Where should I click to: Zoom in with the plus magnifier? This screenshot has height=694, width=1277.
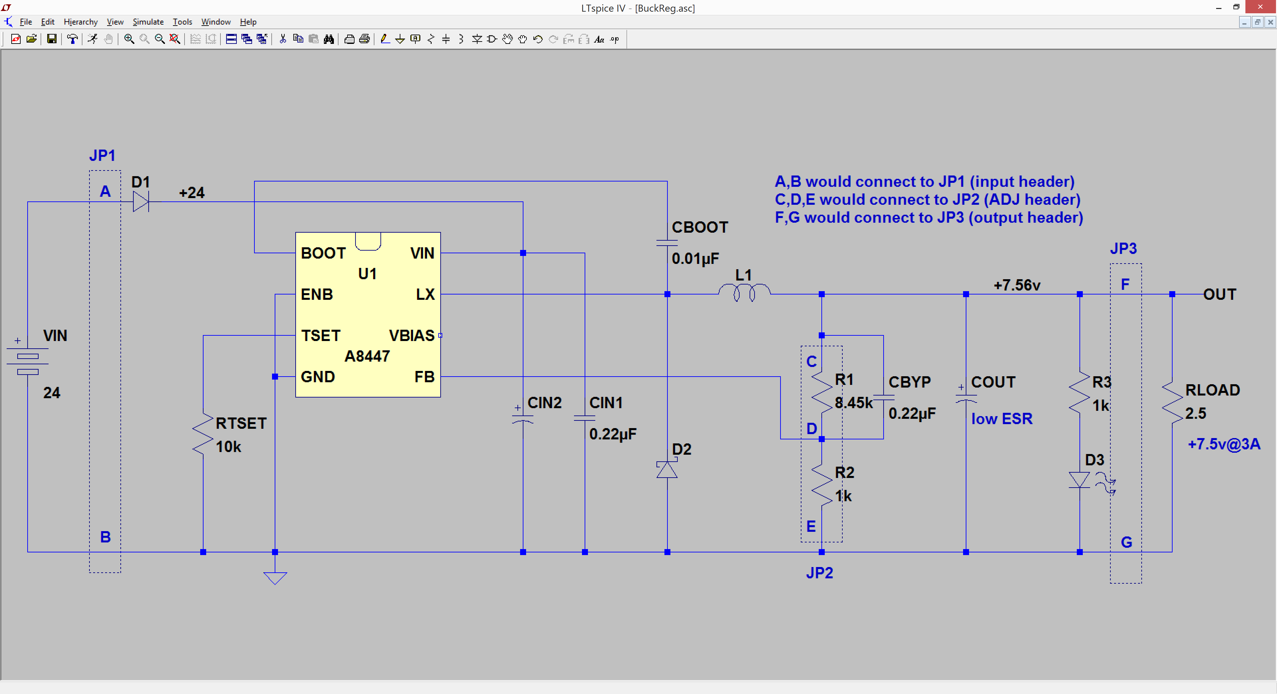(x=129, y=39)
